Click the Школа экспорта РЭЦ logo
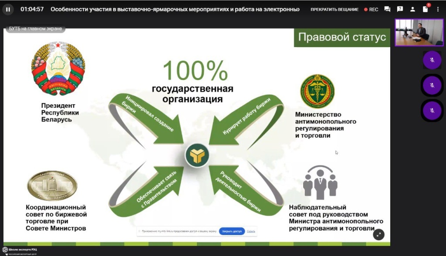The height and width of the screenshot is (256, 446). 20,251
